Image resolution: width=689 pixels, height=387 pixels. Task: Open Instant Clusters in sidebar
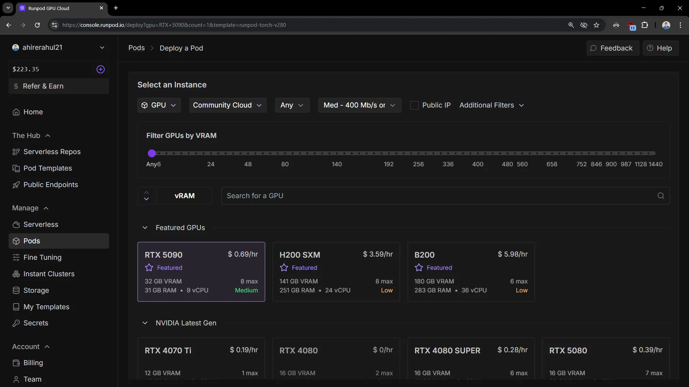pyautogui.click(x=49, y=274)
